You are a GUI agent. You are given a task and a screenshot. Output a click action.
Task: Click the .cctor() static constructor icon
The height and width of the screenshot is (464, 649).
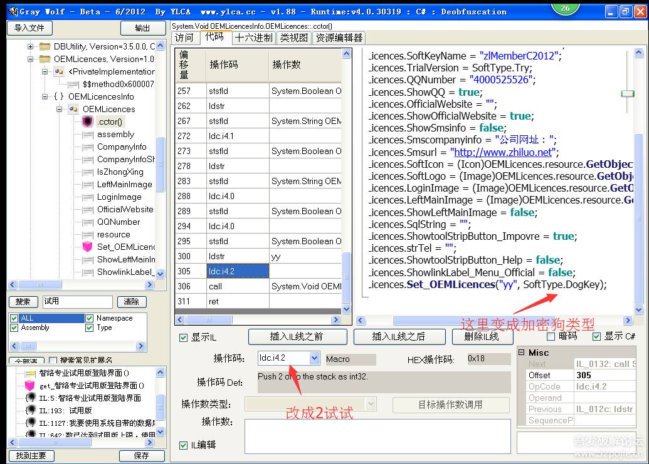[x=87, y=121]
